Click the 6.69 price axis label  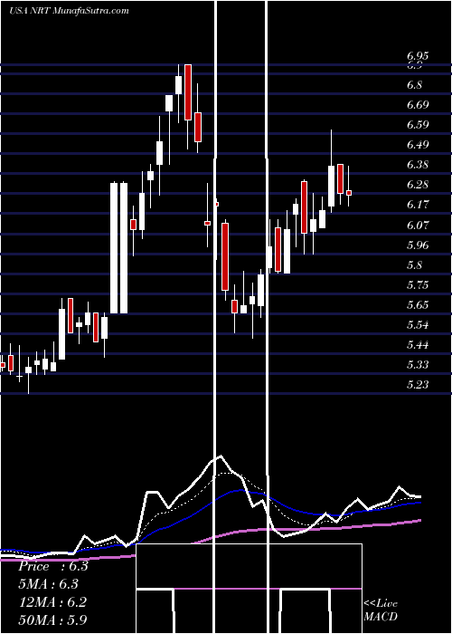tap(418, 105)
